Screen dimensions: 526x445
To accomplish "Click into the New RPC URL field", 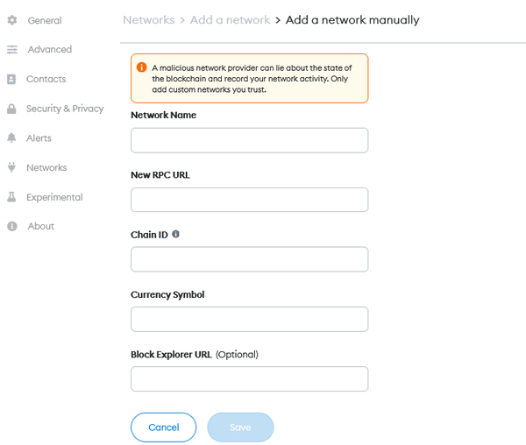I will pyautogui.click(x=249, y=200).
